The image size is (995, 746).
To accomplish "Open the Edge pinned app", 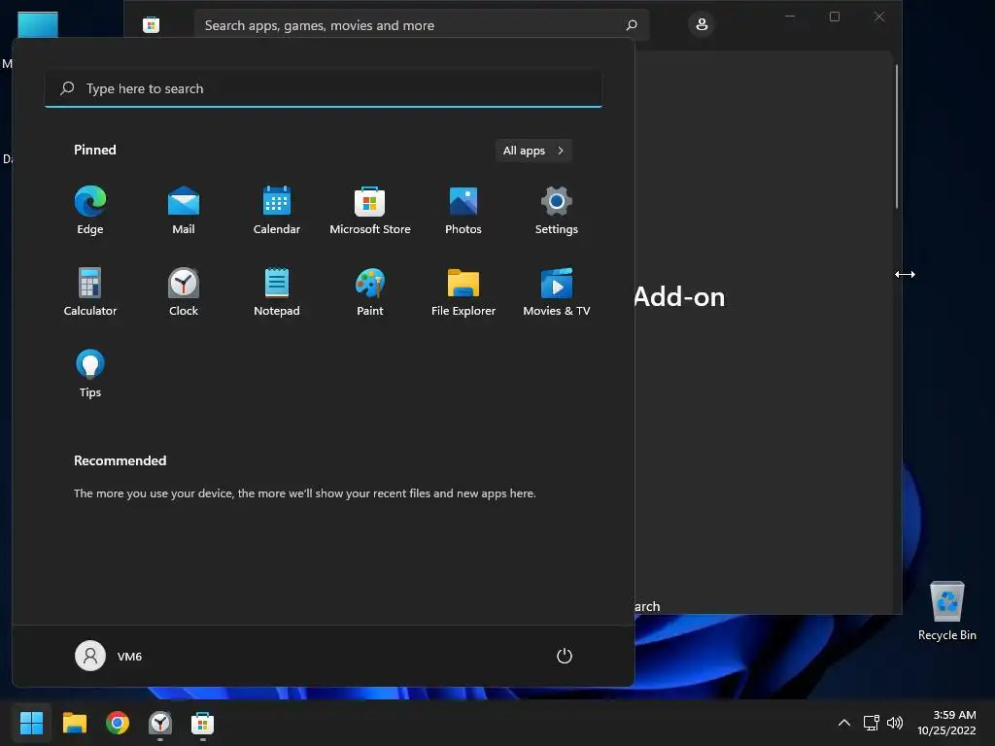I will (90, 210).
